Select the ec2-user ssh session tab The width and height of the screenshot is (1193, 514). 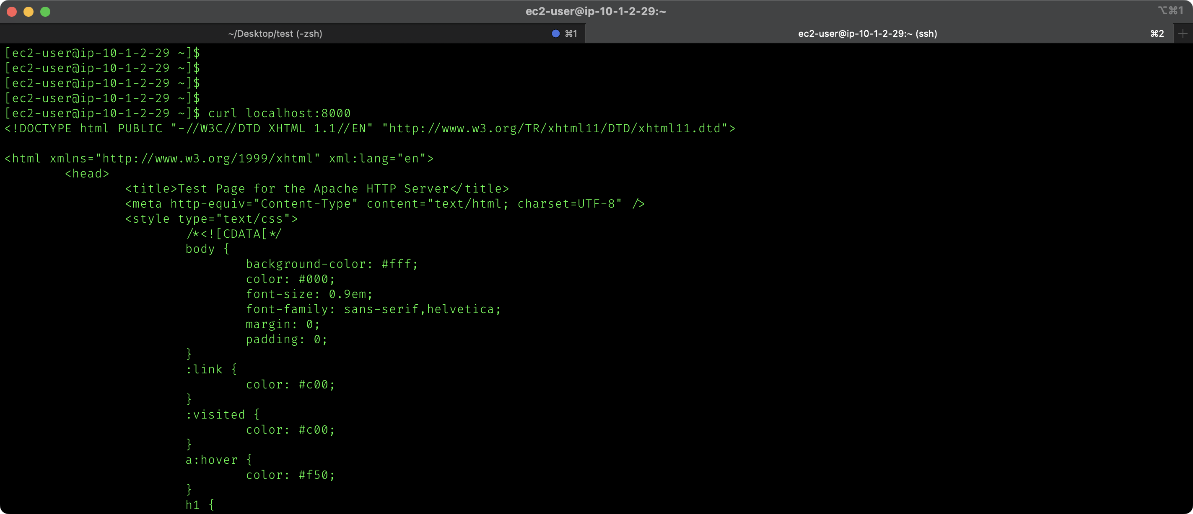(867, 33)
